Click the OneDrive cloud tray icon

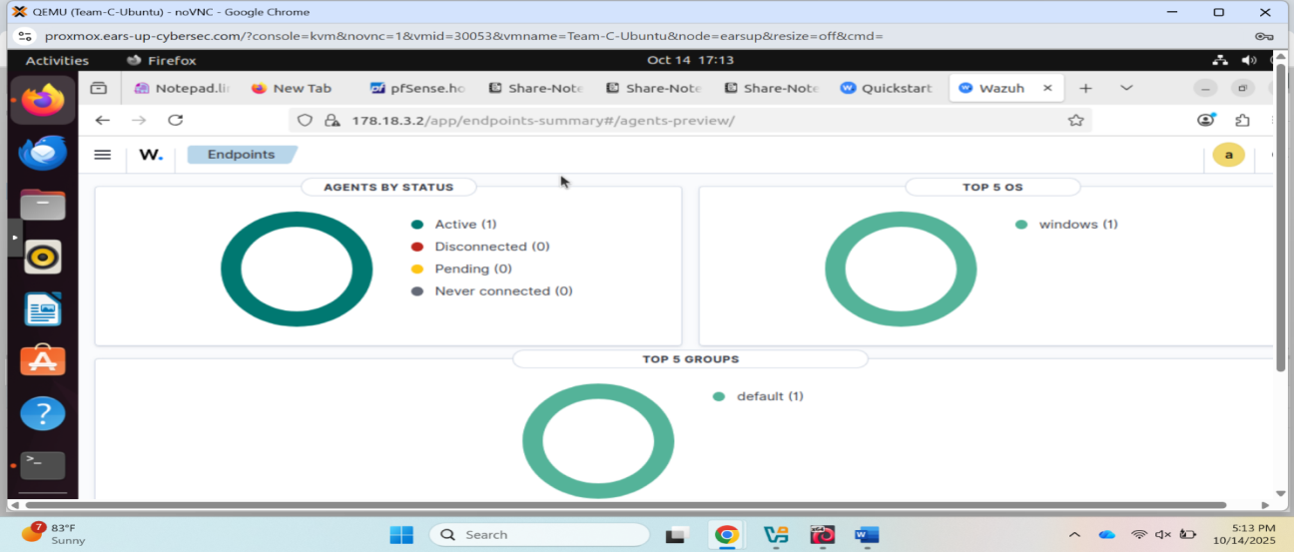click(1106, 535)
